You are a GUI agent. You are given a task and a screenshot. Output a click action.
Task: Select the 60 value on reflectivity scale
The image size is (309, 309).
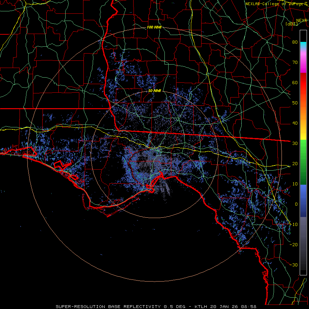tap(295, 82)
